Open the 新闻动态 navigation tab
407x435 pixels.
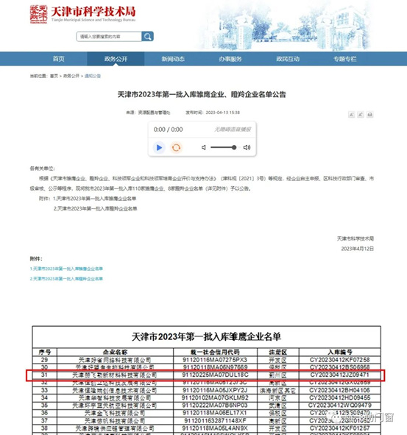click(x=173, y=59)
